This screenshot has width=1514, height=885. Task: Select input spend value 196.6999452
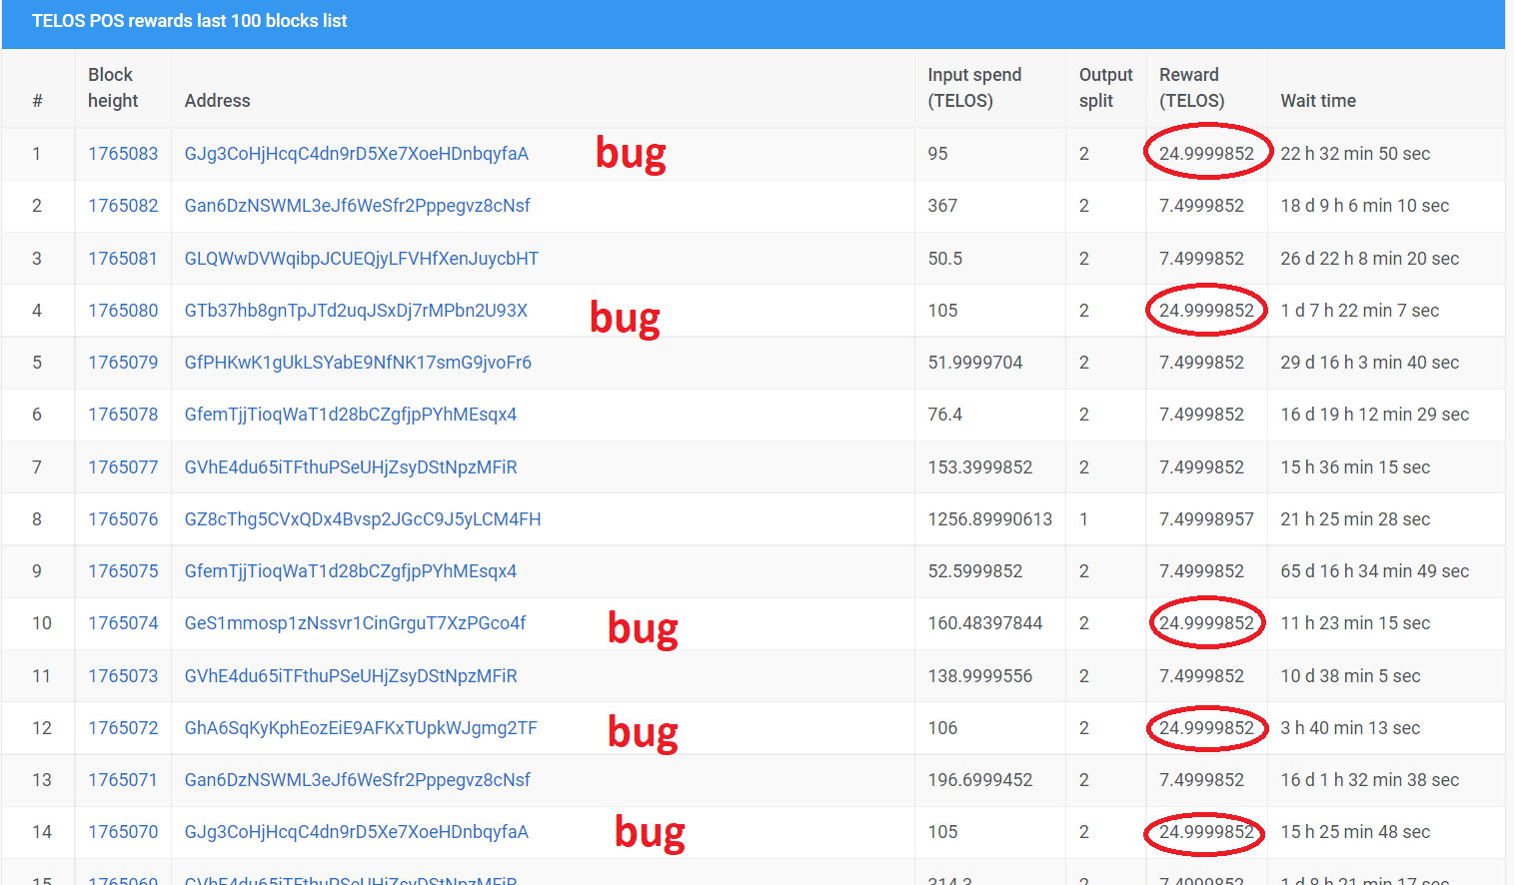[x=980, y=780]
